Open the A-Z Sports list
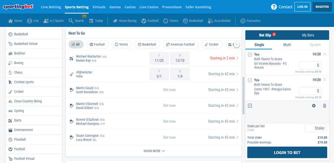 click(54, 21)
